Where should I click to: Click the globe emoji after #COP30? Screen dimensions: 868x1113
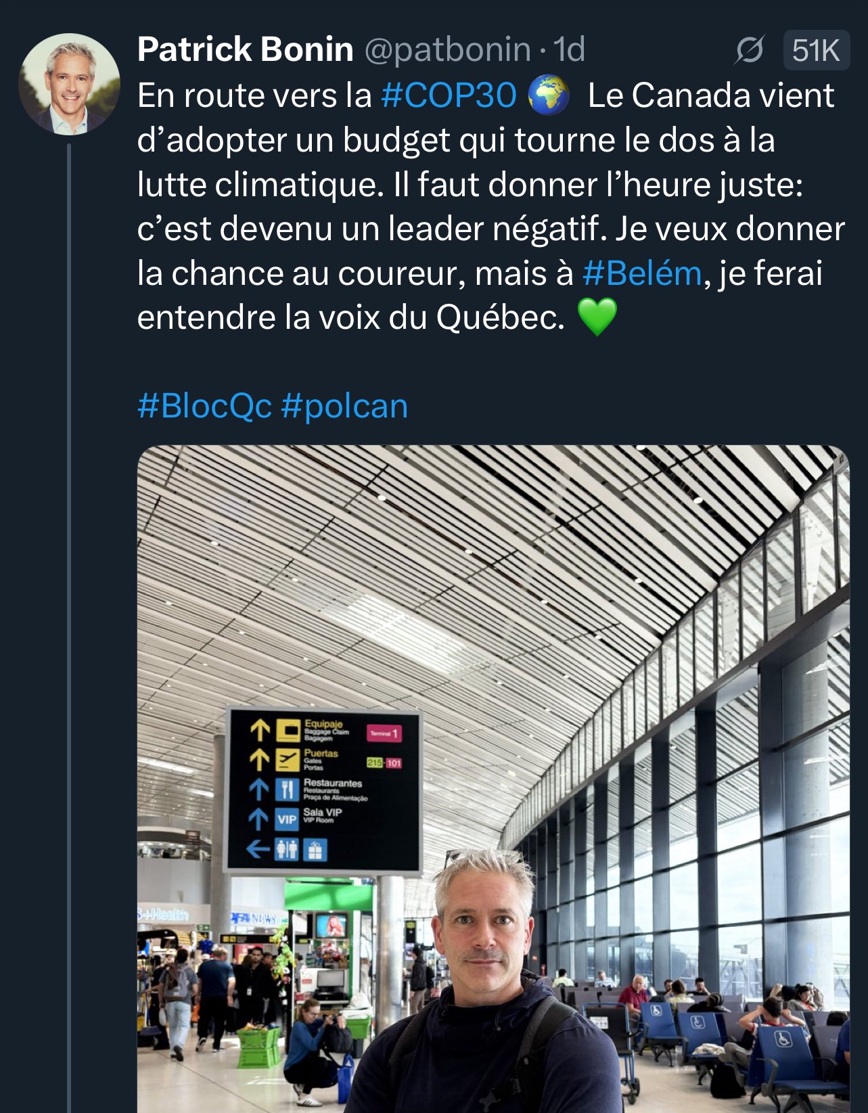(x=547, y=95)
